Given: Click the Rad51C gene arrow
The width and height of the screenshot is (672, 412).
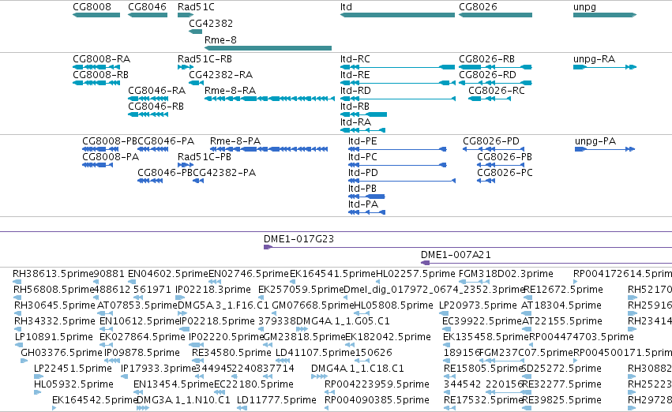Looking at the screenshot, I should pyautogui.click(x=186, y=15).
